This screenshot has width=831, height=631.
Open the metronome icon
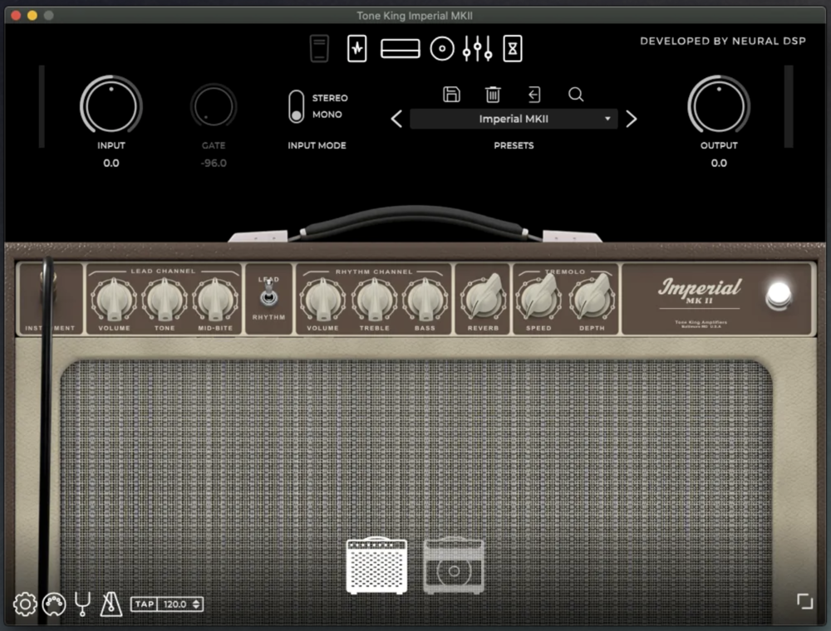(111, 604)
